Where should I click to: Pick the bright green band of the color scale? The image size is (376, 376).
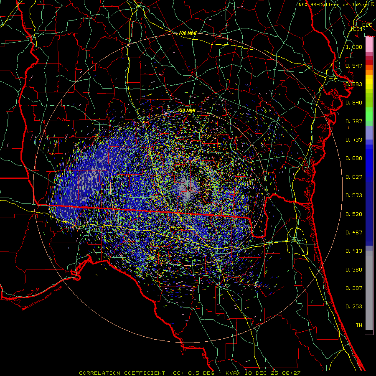pos(369,114)
